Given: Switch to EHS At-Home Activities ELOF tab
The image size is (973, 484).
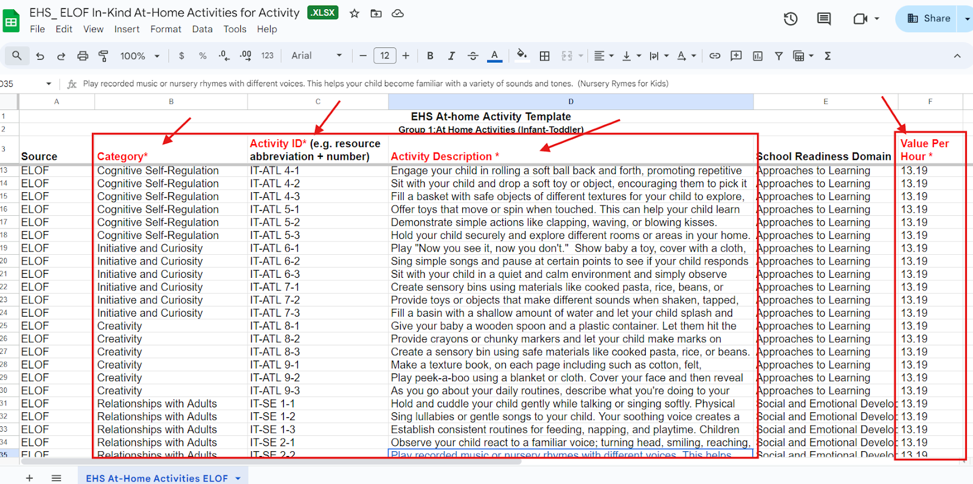Looking at the screenshot, I should pos(157,478).
